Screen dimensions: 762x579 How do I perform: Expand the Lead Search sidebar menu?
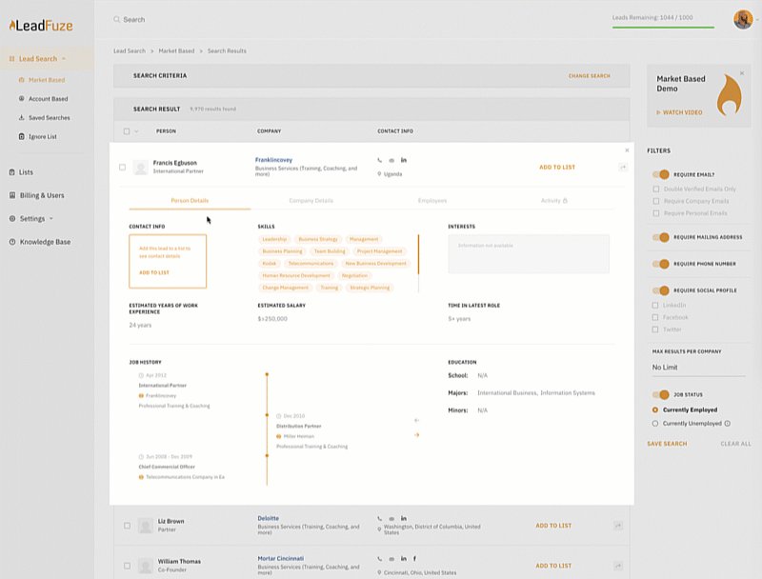click(x=64, y=59)
